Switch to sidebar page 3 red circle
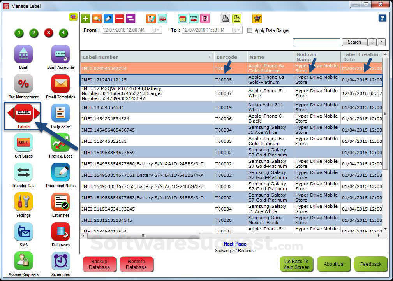This screenshot has width=393, height=281. tap(49, 33)
